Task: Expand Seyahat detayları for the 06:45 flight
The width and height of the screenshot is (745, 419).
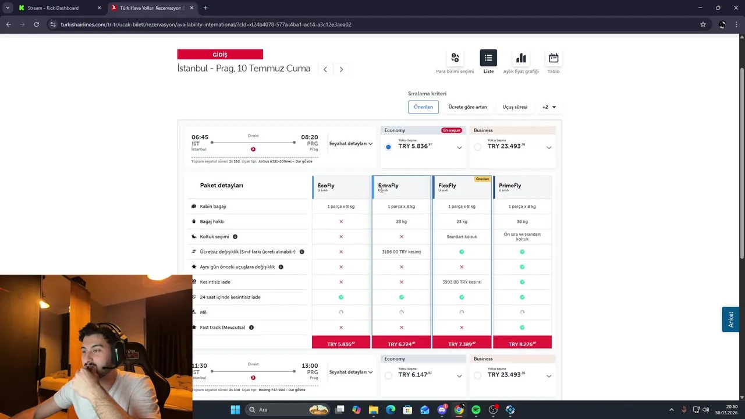Action: tap(351, 144)
